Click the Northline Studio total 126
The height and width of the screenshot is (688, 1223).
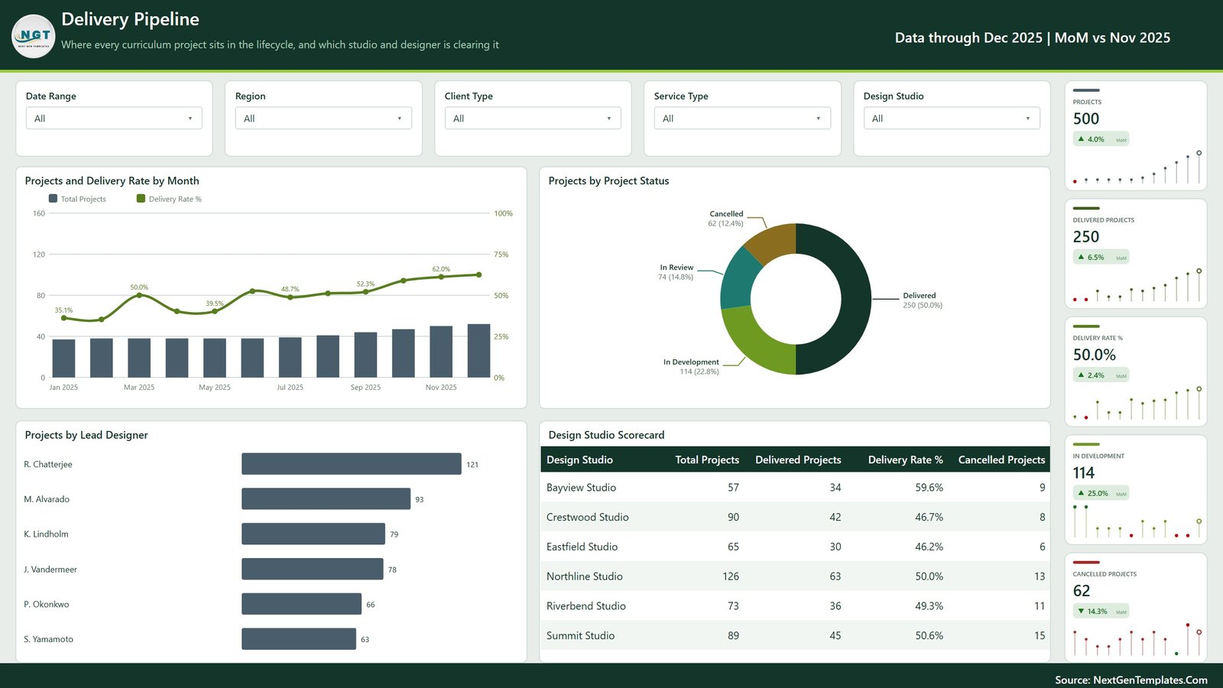click(x=731, y=576)
